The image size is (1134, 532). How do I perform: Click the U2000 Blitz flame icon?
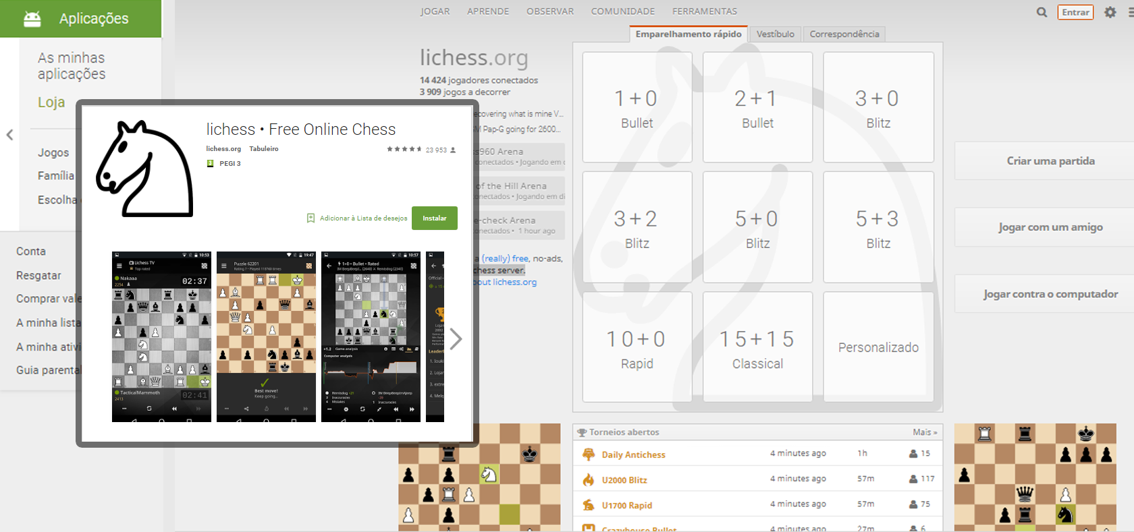pyautogui.click(x=588, y=479)
